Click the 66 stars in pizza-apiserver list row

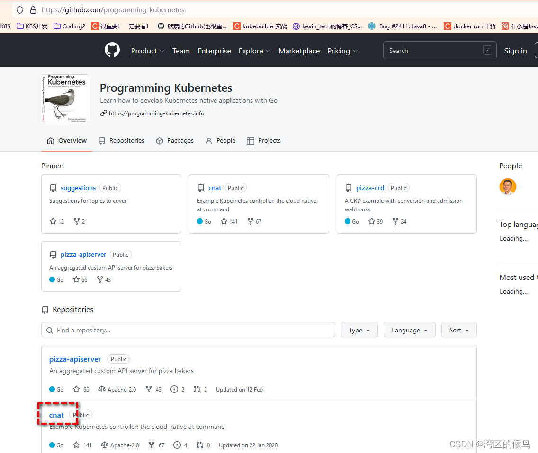tap(81, 389)
